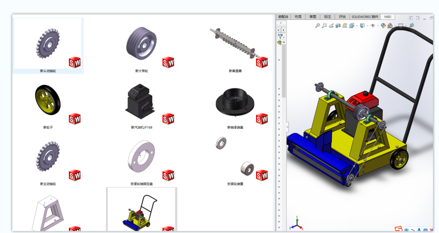The width and height of the screenshot is (439, 233).
Task: Open Display Style dropdown arrow
Action: (x=367, y=26)
